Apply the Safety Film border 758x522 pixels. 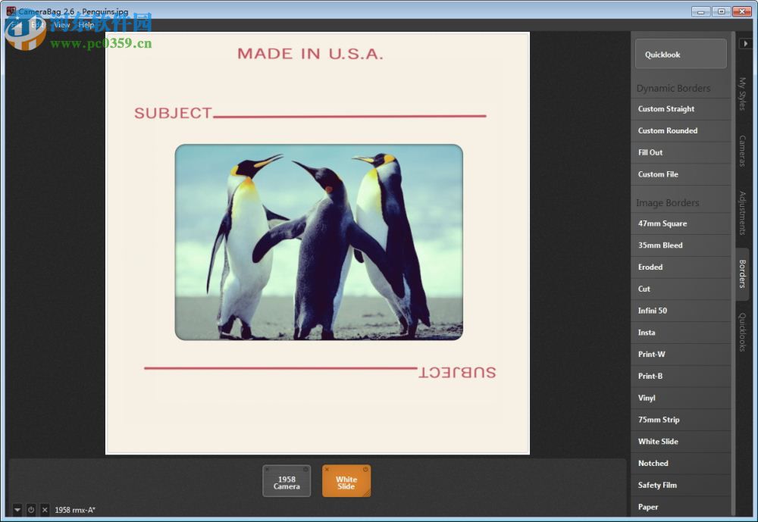click(680, 485)
